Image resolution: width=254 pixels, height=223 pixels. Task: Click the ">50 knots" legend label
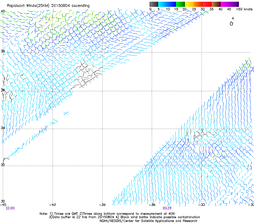pos(244,9)
